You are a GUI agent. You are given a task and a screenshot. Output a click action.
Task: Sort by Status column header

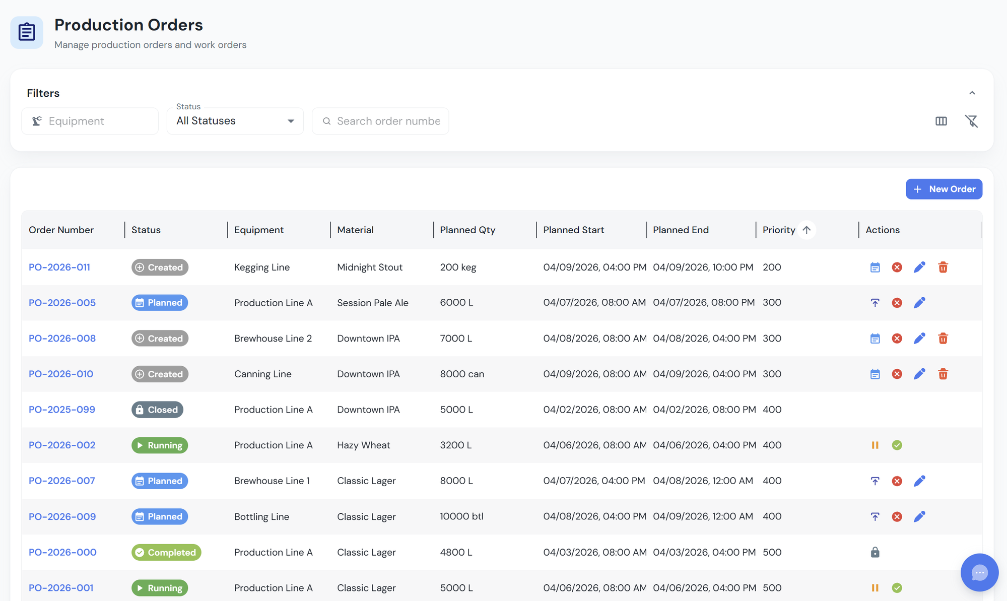(x=146, y=230)
